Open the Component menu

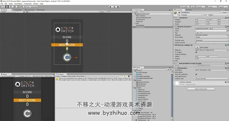(27, 4)
